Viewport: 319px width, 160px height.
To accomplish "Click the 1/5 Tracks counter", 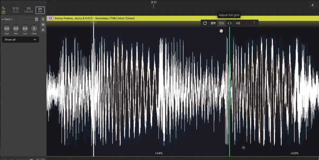I will [28, 10].
